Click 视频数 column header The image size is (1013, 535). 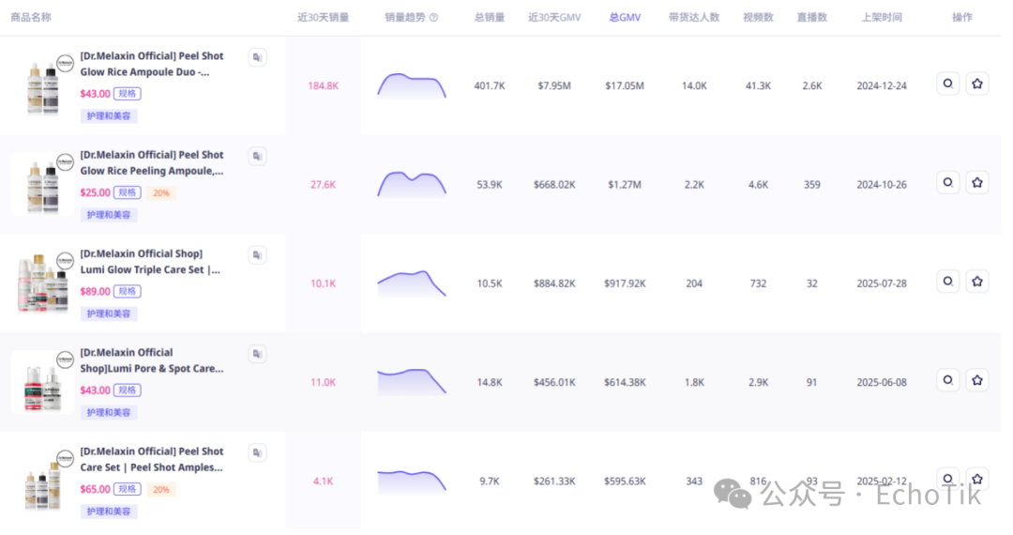point(758,18)
